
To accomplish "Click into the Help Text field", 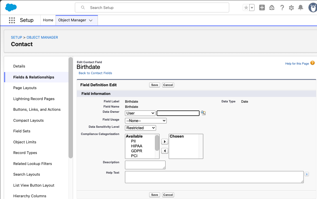I will (x=214, y=177).
